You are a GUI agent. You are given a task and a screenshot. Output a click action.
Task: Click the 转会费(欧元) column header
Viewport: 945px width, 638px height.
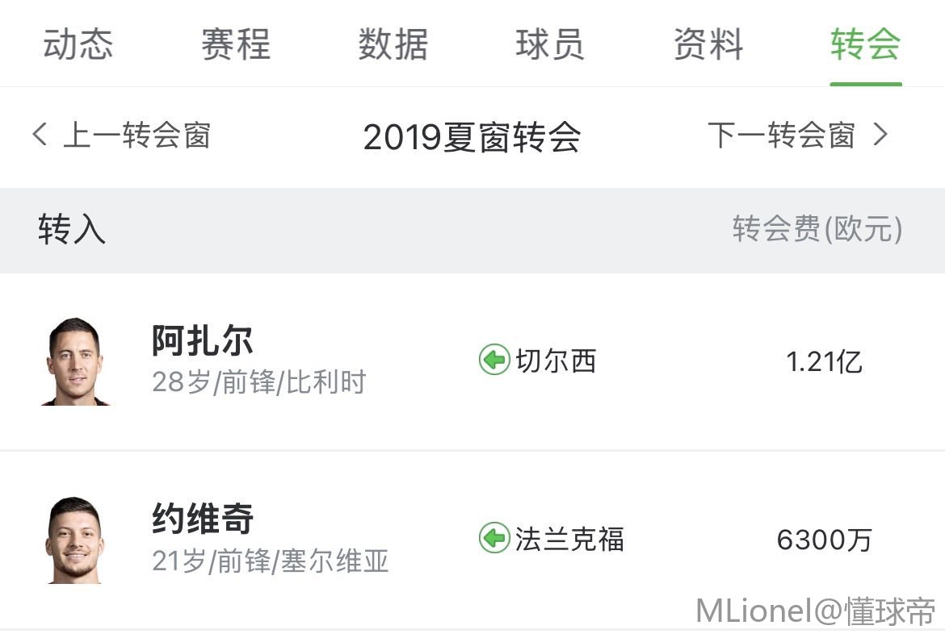[817, 230]
